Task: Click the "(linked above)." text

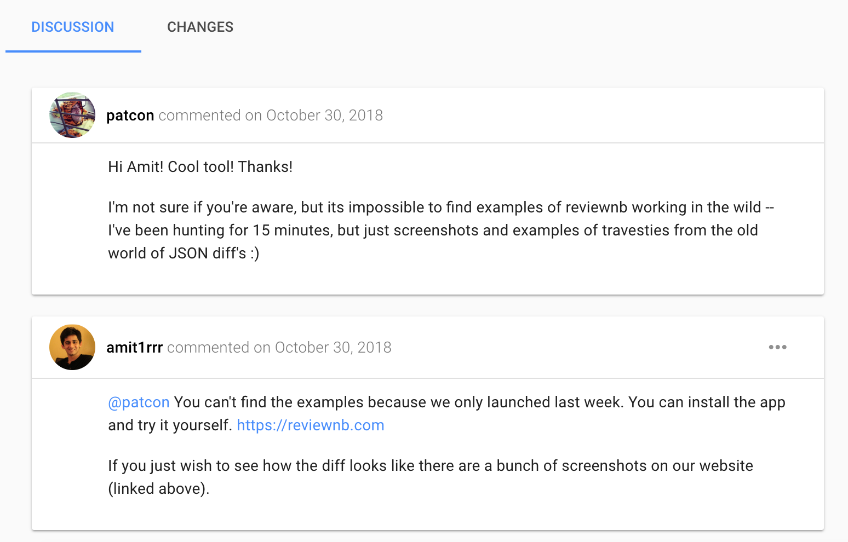Action: [x=159, y=489]
